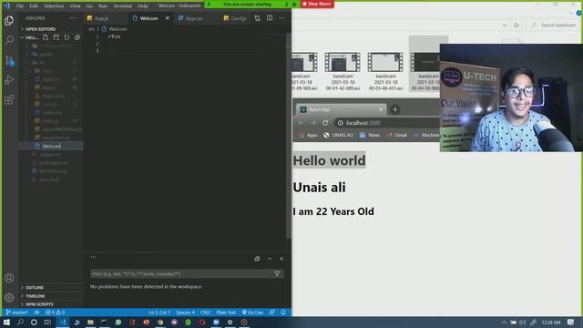This screenshot has height=328, width=583.
Task: Click Visual Studio Code taskbar icon
Action: [x=62, y=322]
